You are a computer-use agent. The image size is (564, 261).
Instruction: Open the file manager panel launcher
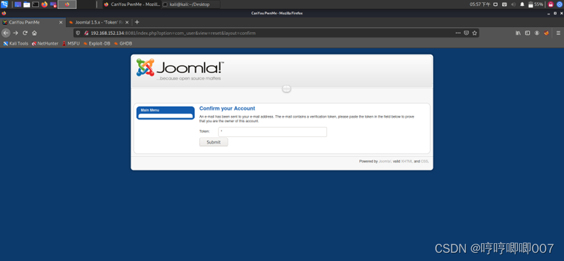pos(27,4)
